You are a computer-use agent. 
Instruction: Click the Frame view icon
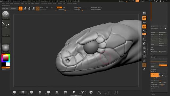click(144, 39)
